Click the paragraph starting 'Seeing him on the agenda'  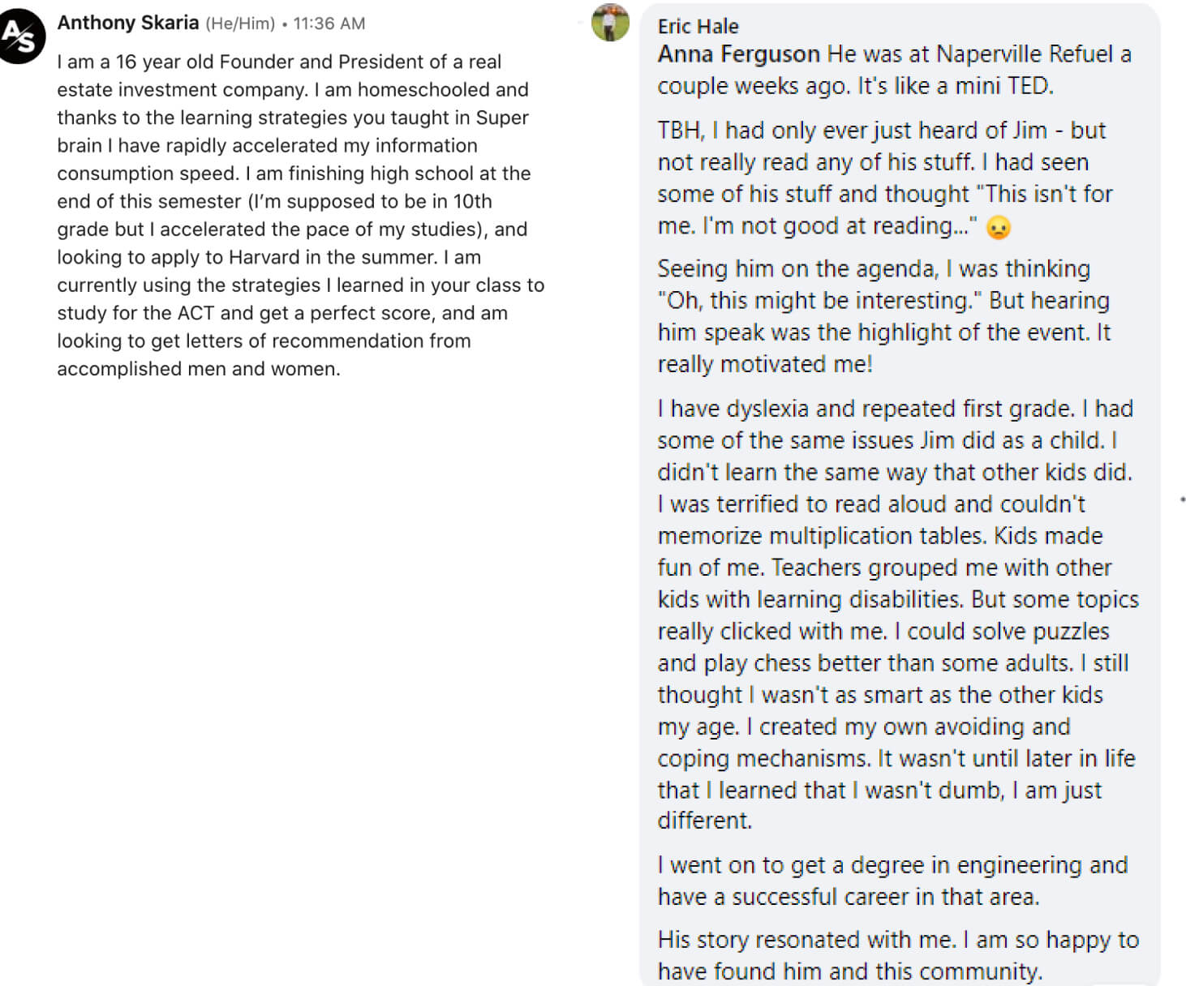[883, 316]
